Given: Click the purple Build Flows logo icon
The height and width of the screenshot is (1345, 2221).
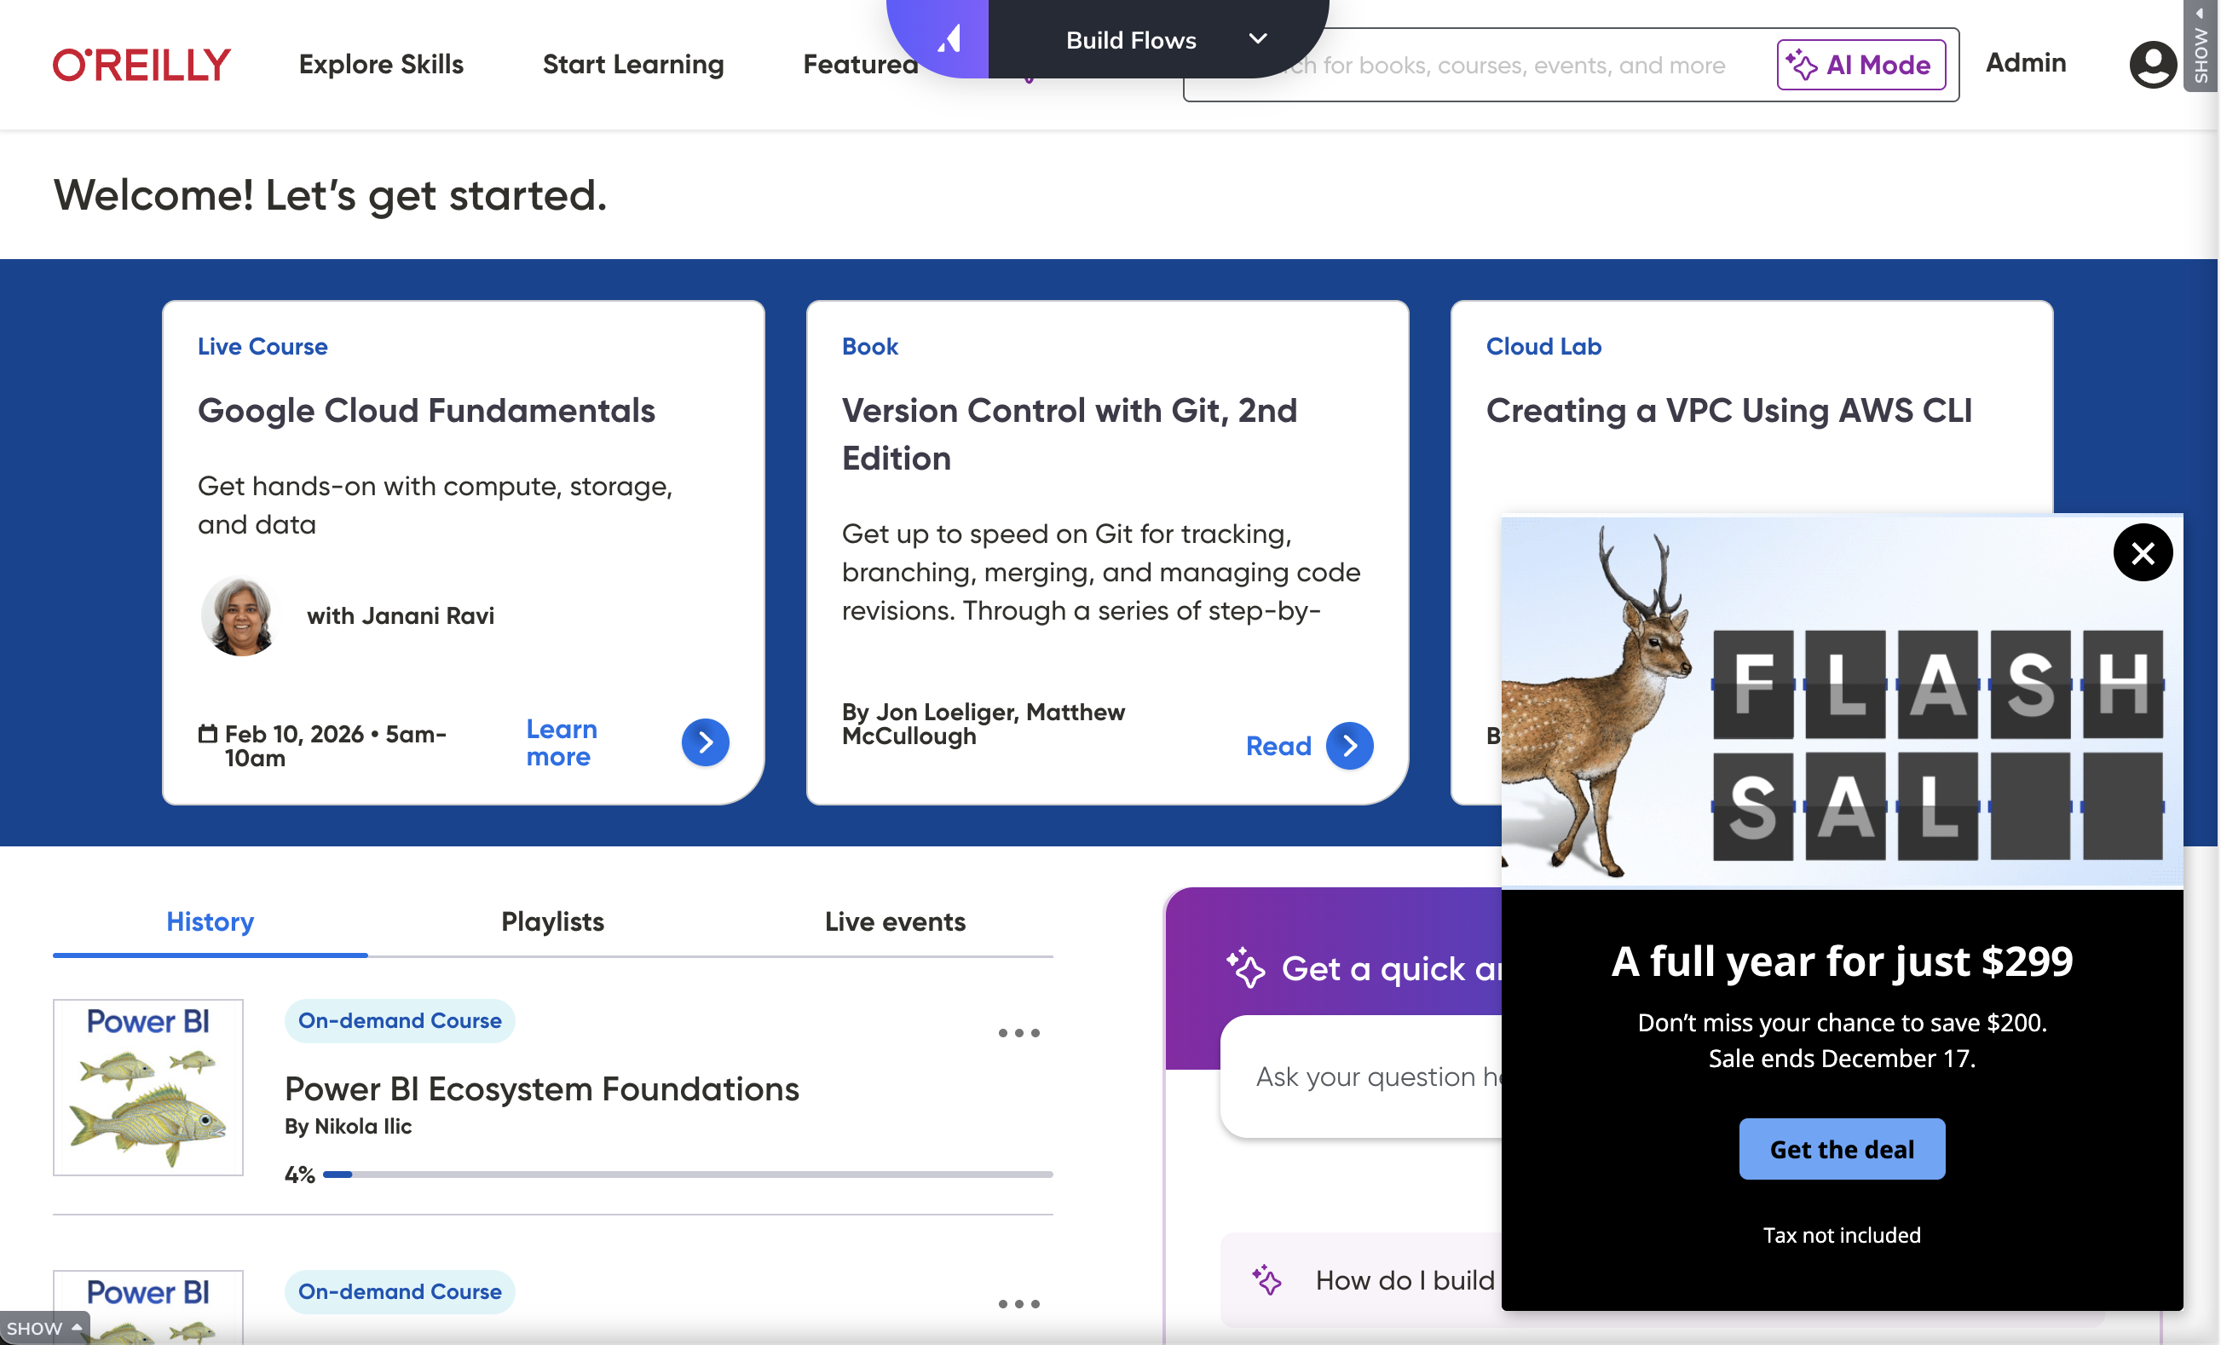Looking at the screenshot, I should (x=948, y=38).
